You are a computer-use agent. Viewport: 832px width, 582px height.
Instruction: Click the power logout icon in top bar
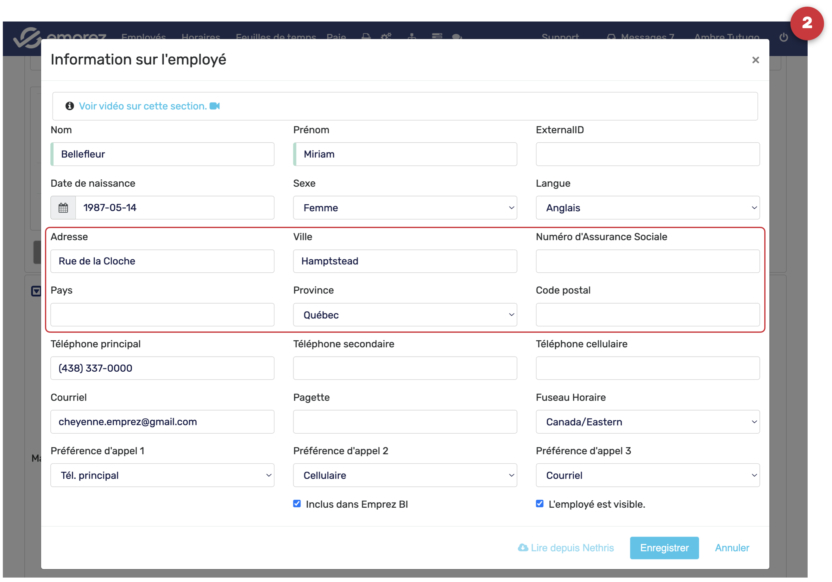[x=784, y=37]
